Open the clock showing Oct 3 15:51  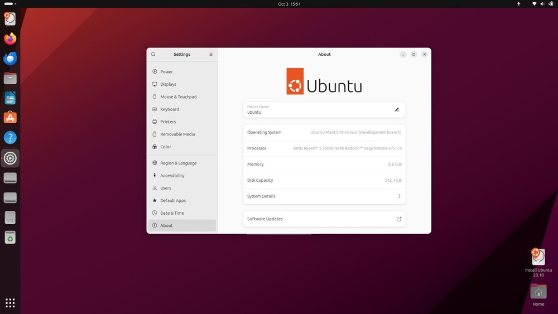click(289, 4)
